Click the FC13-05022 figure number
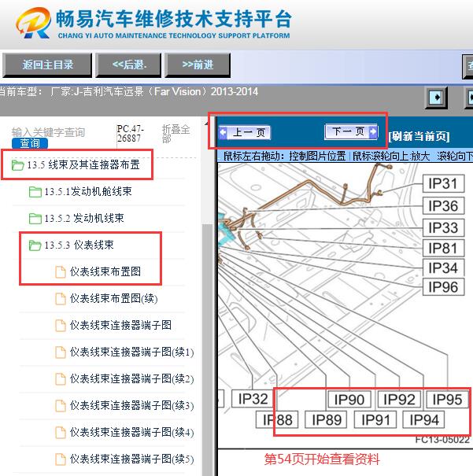 pyautogui.click(x=442, y=440)
